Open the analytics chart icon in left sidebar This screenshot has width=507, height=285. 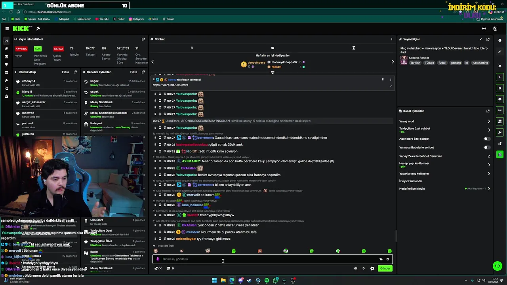tap(6, 57)
